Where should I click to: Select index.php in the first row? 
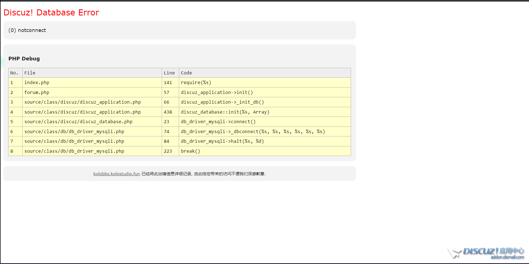click(37, 83)
